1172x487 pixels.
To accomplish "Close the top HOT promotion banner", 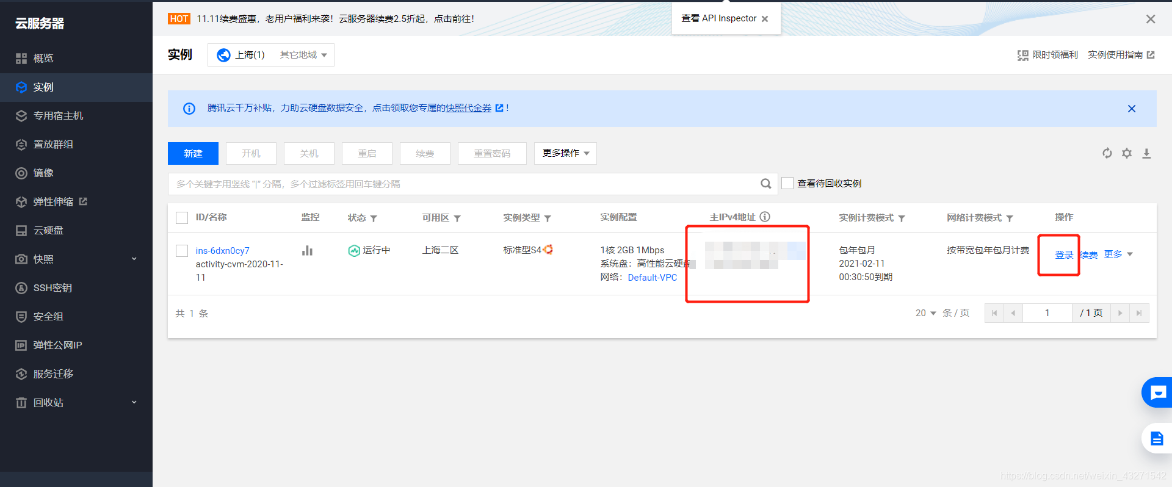I will point(1151,19).
